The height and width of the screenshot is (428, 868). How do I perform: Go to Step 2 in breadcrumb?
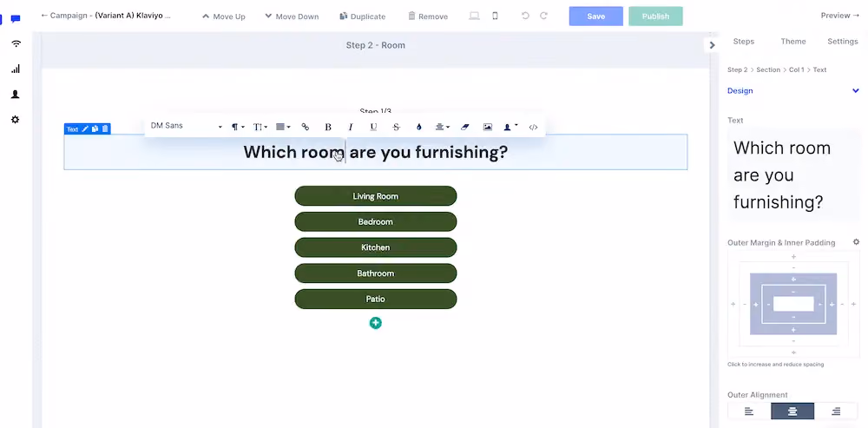pos(737,69)
